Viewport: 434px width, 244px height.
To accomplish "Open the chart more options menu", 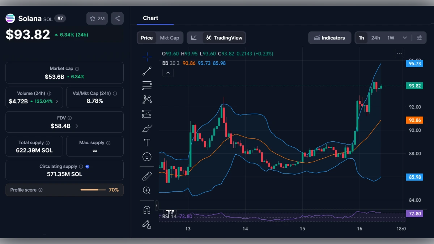I will [x=400, y=53].
